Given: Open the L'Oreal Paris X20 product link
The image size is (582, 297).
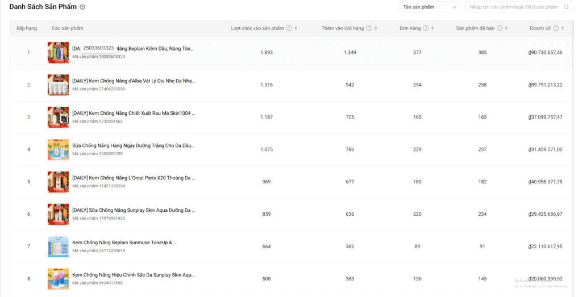Looking at the screenshot, I should pos(134,178).
